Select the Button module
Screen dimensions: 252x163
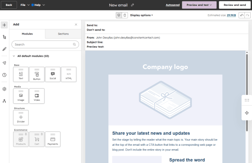(37, 74)
